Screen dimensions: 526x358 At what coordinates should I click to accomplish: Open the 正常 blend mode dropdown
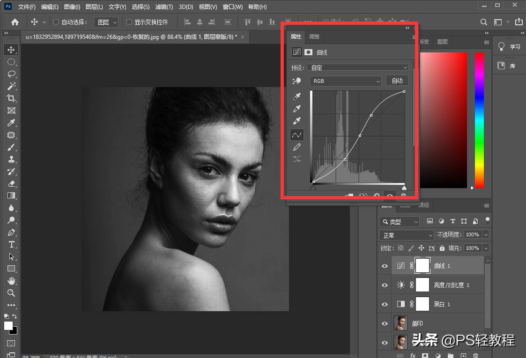point(406,235)
